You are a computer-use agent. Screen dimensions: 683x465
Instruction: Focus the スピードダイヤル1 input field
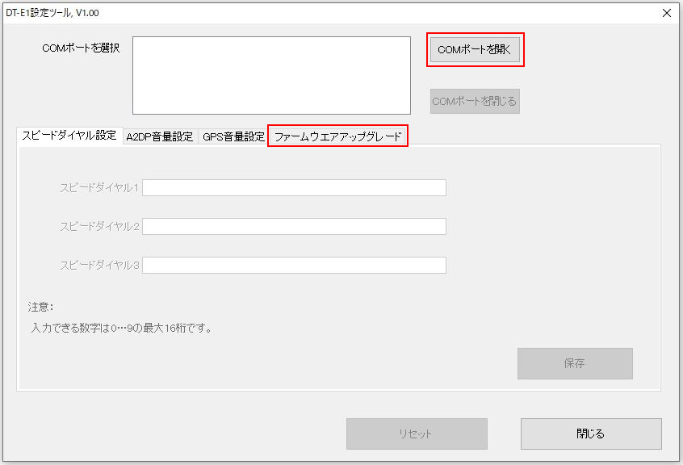[x=294, y=187]
